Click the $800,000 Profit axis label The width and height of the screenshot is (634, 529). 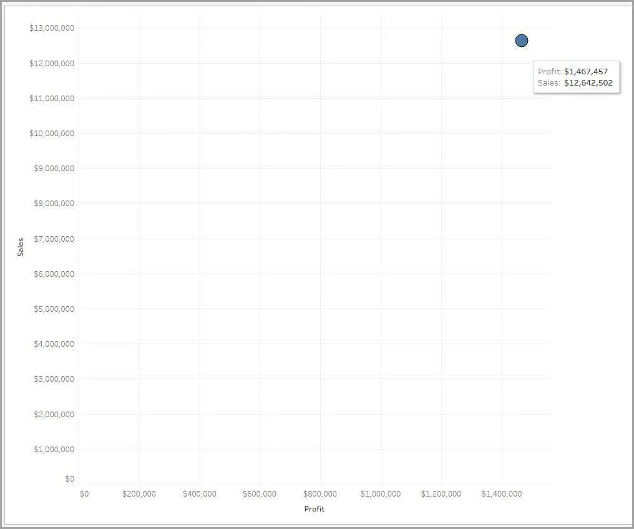(x=320, y=494)
